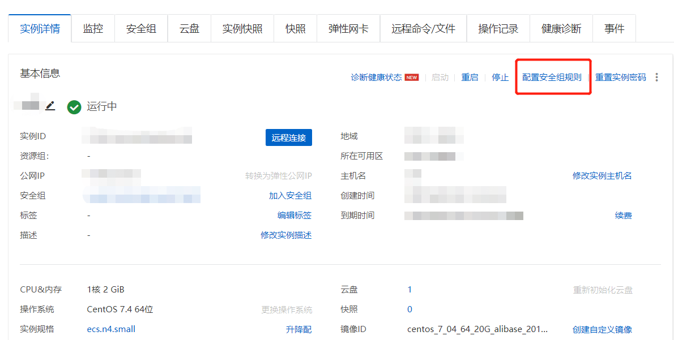
Task: Click the green running status checkmark icon
Action: point(74,107)
